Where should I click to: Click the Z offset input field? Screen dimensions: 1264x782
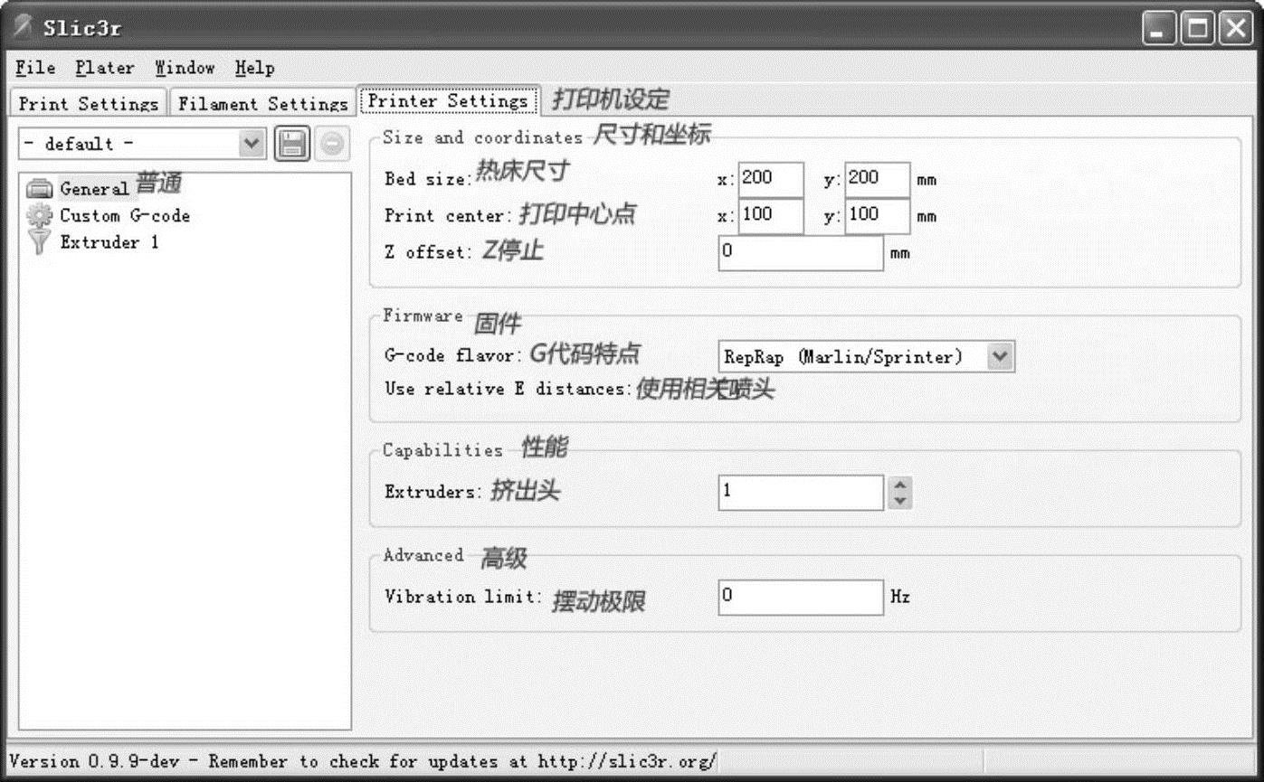click(x=801, y=253)
